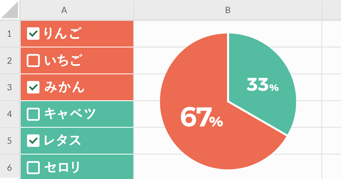
Task: Click row 2 header
Action: click(10, 61)
